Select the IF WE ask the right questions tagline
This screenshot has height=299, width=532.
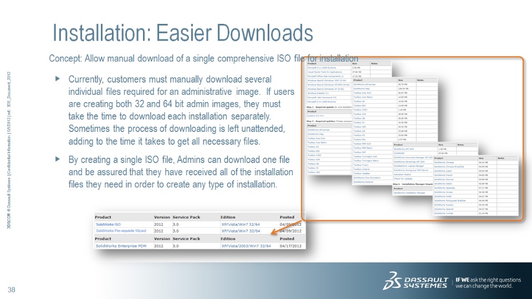pyautogui.click(x=488, y=283)
